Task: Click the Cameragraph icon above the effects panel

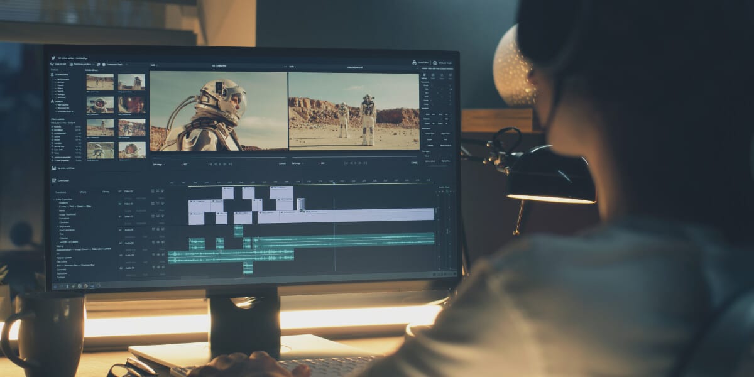Action: click(54, 180)
